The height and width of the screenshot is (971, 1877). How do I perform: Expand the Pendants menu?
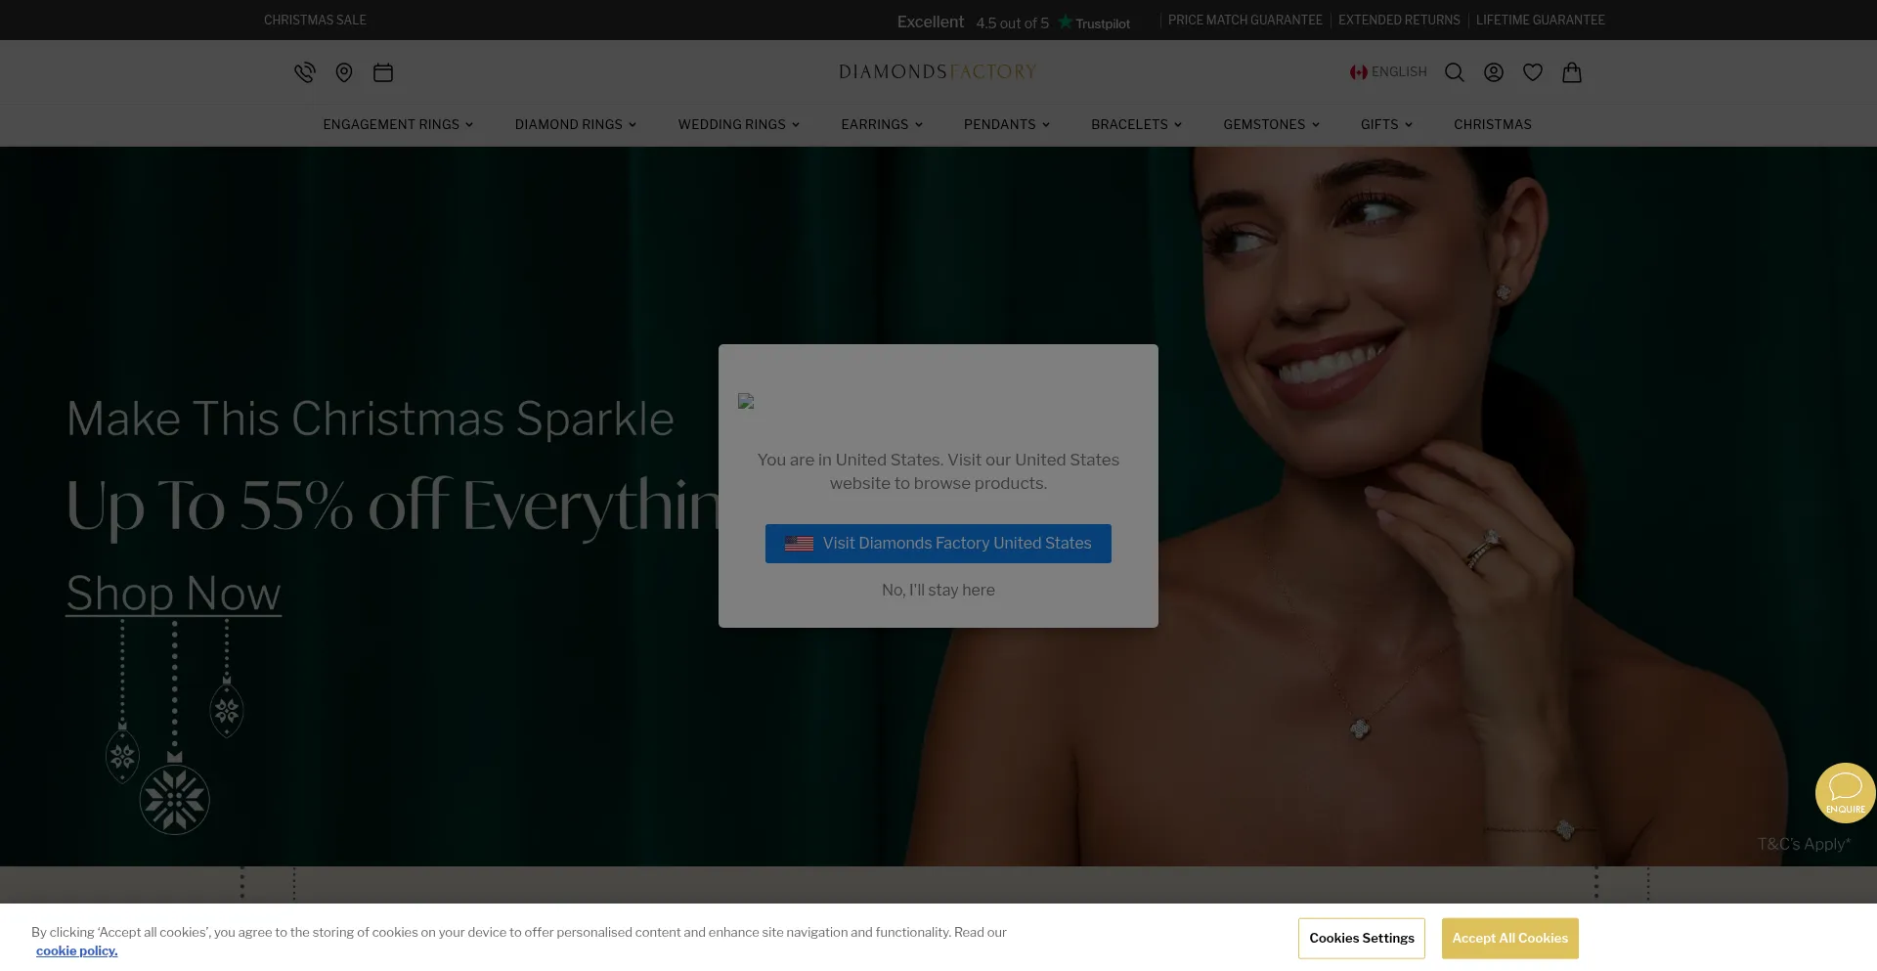tap(1007, 124)
